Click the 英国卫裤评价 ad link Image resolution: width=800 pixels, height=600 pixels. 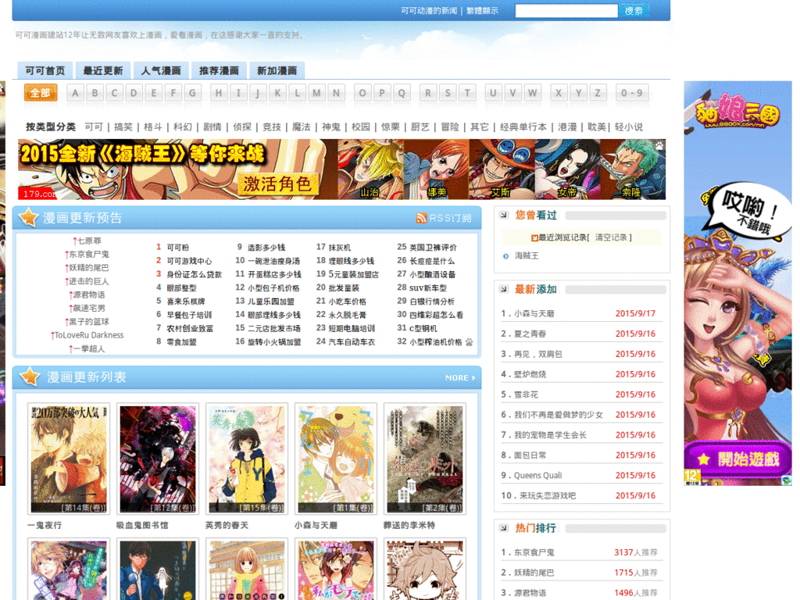click(x=433, y=248)
